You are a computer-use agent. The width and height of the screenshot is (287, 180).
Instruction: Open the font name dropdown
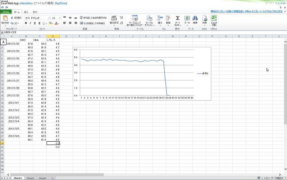click(x=49, y=18)
